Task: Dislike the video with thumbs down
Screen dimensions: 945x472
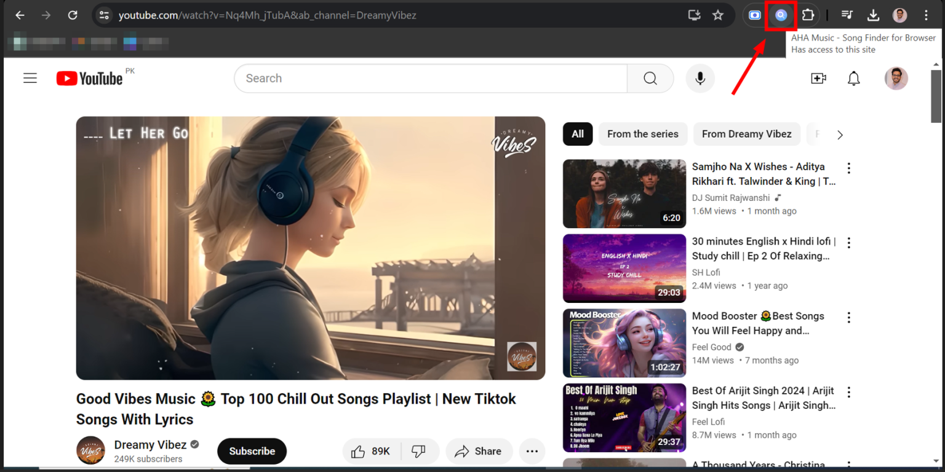Action: coord(419,451)
